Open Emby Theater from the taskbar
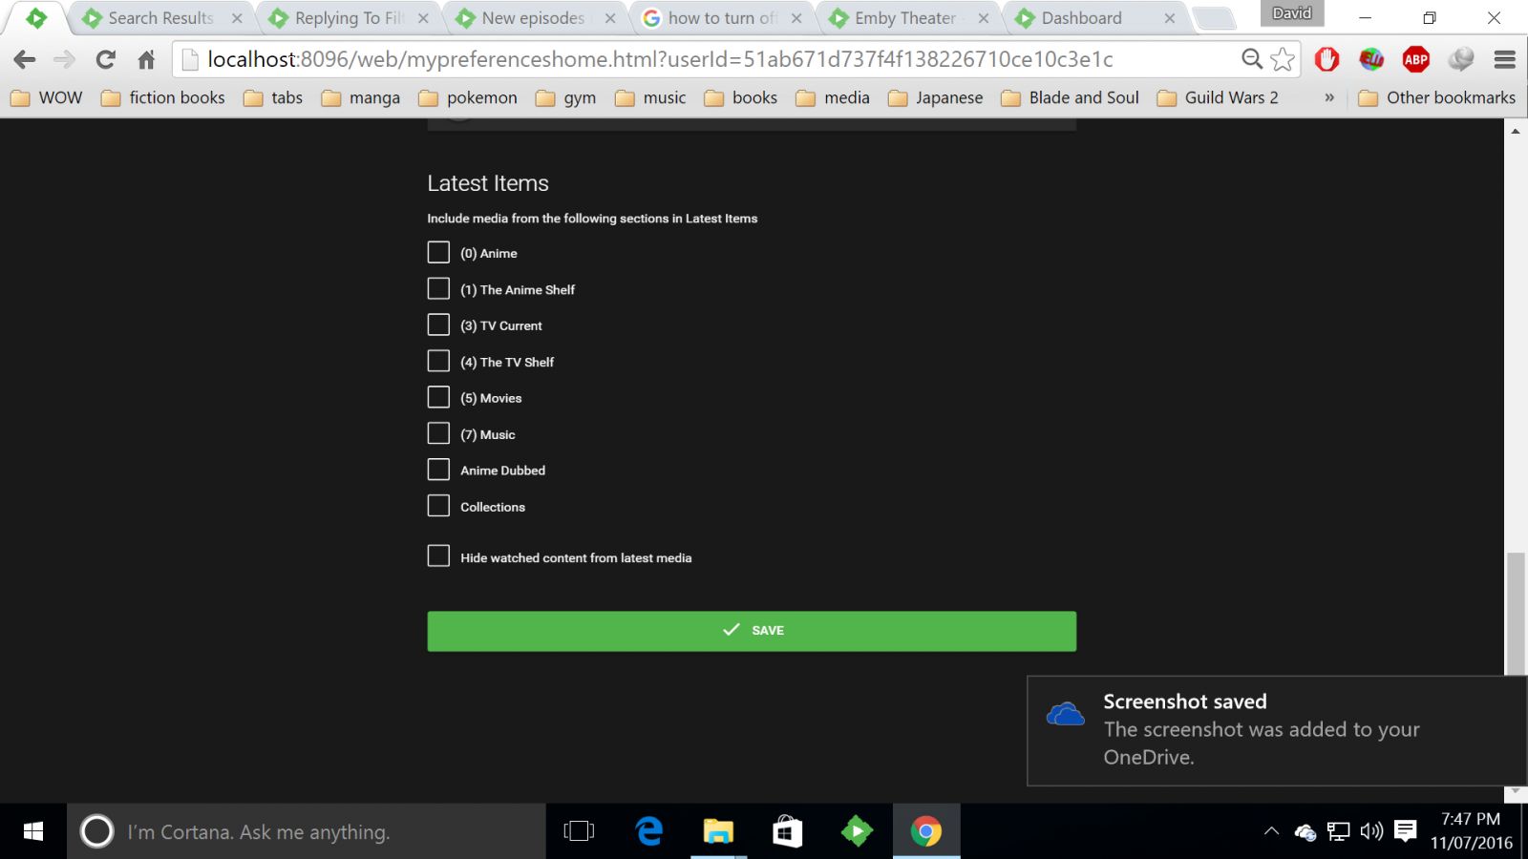Screen dimensions: 1528x859 pos(857,831)
